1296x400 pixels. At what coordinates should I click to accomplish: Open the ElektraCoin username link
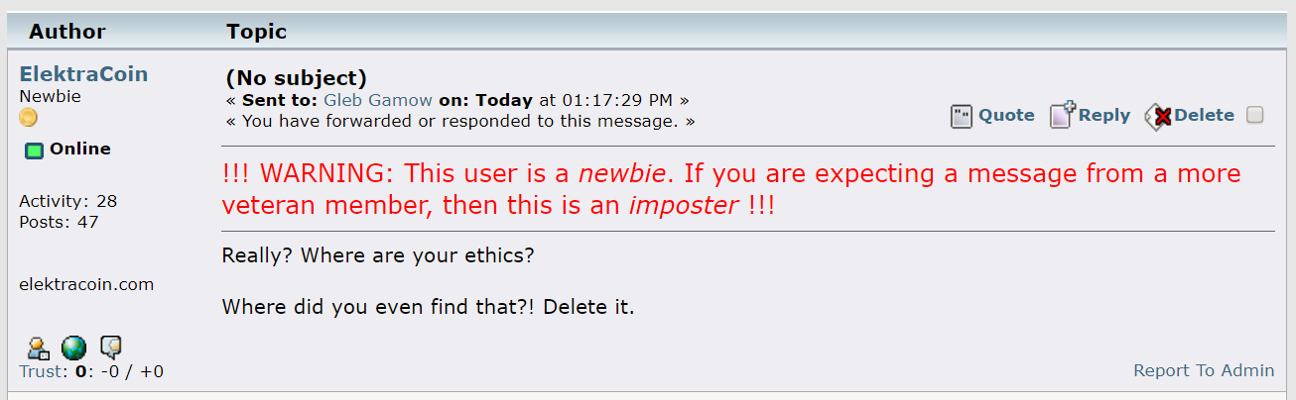tap(83, 74)
